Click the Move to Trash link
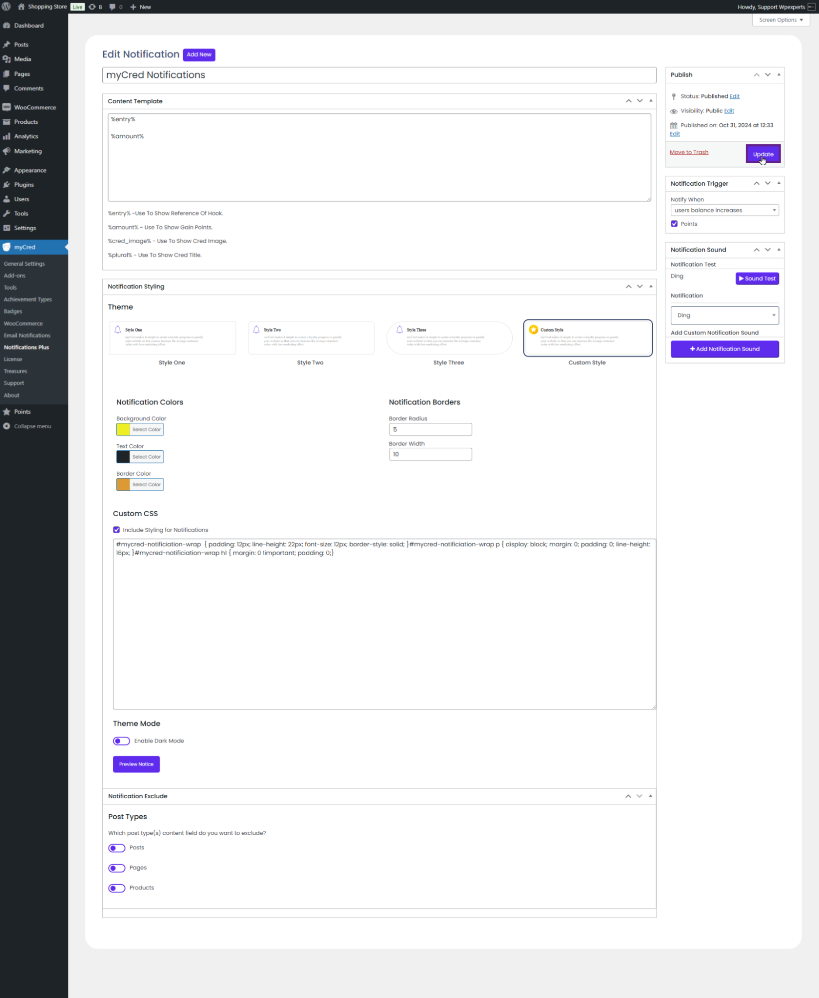The image size is (819, 998). point(689,152)
